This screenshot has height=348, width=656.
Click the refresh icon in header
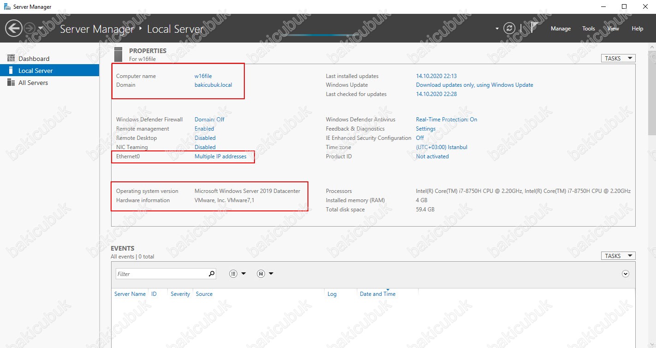coord(509,28)
